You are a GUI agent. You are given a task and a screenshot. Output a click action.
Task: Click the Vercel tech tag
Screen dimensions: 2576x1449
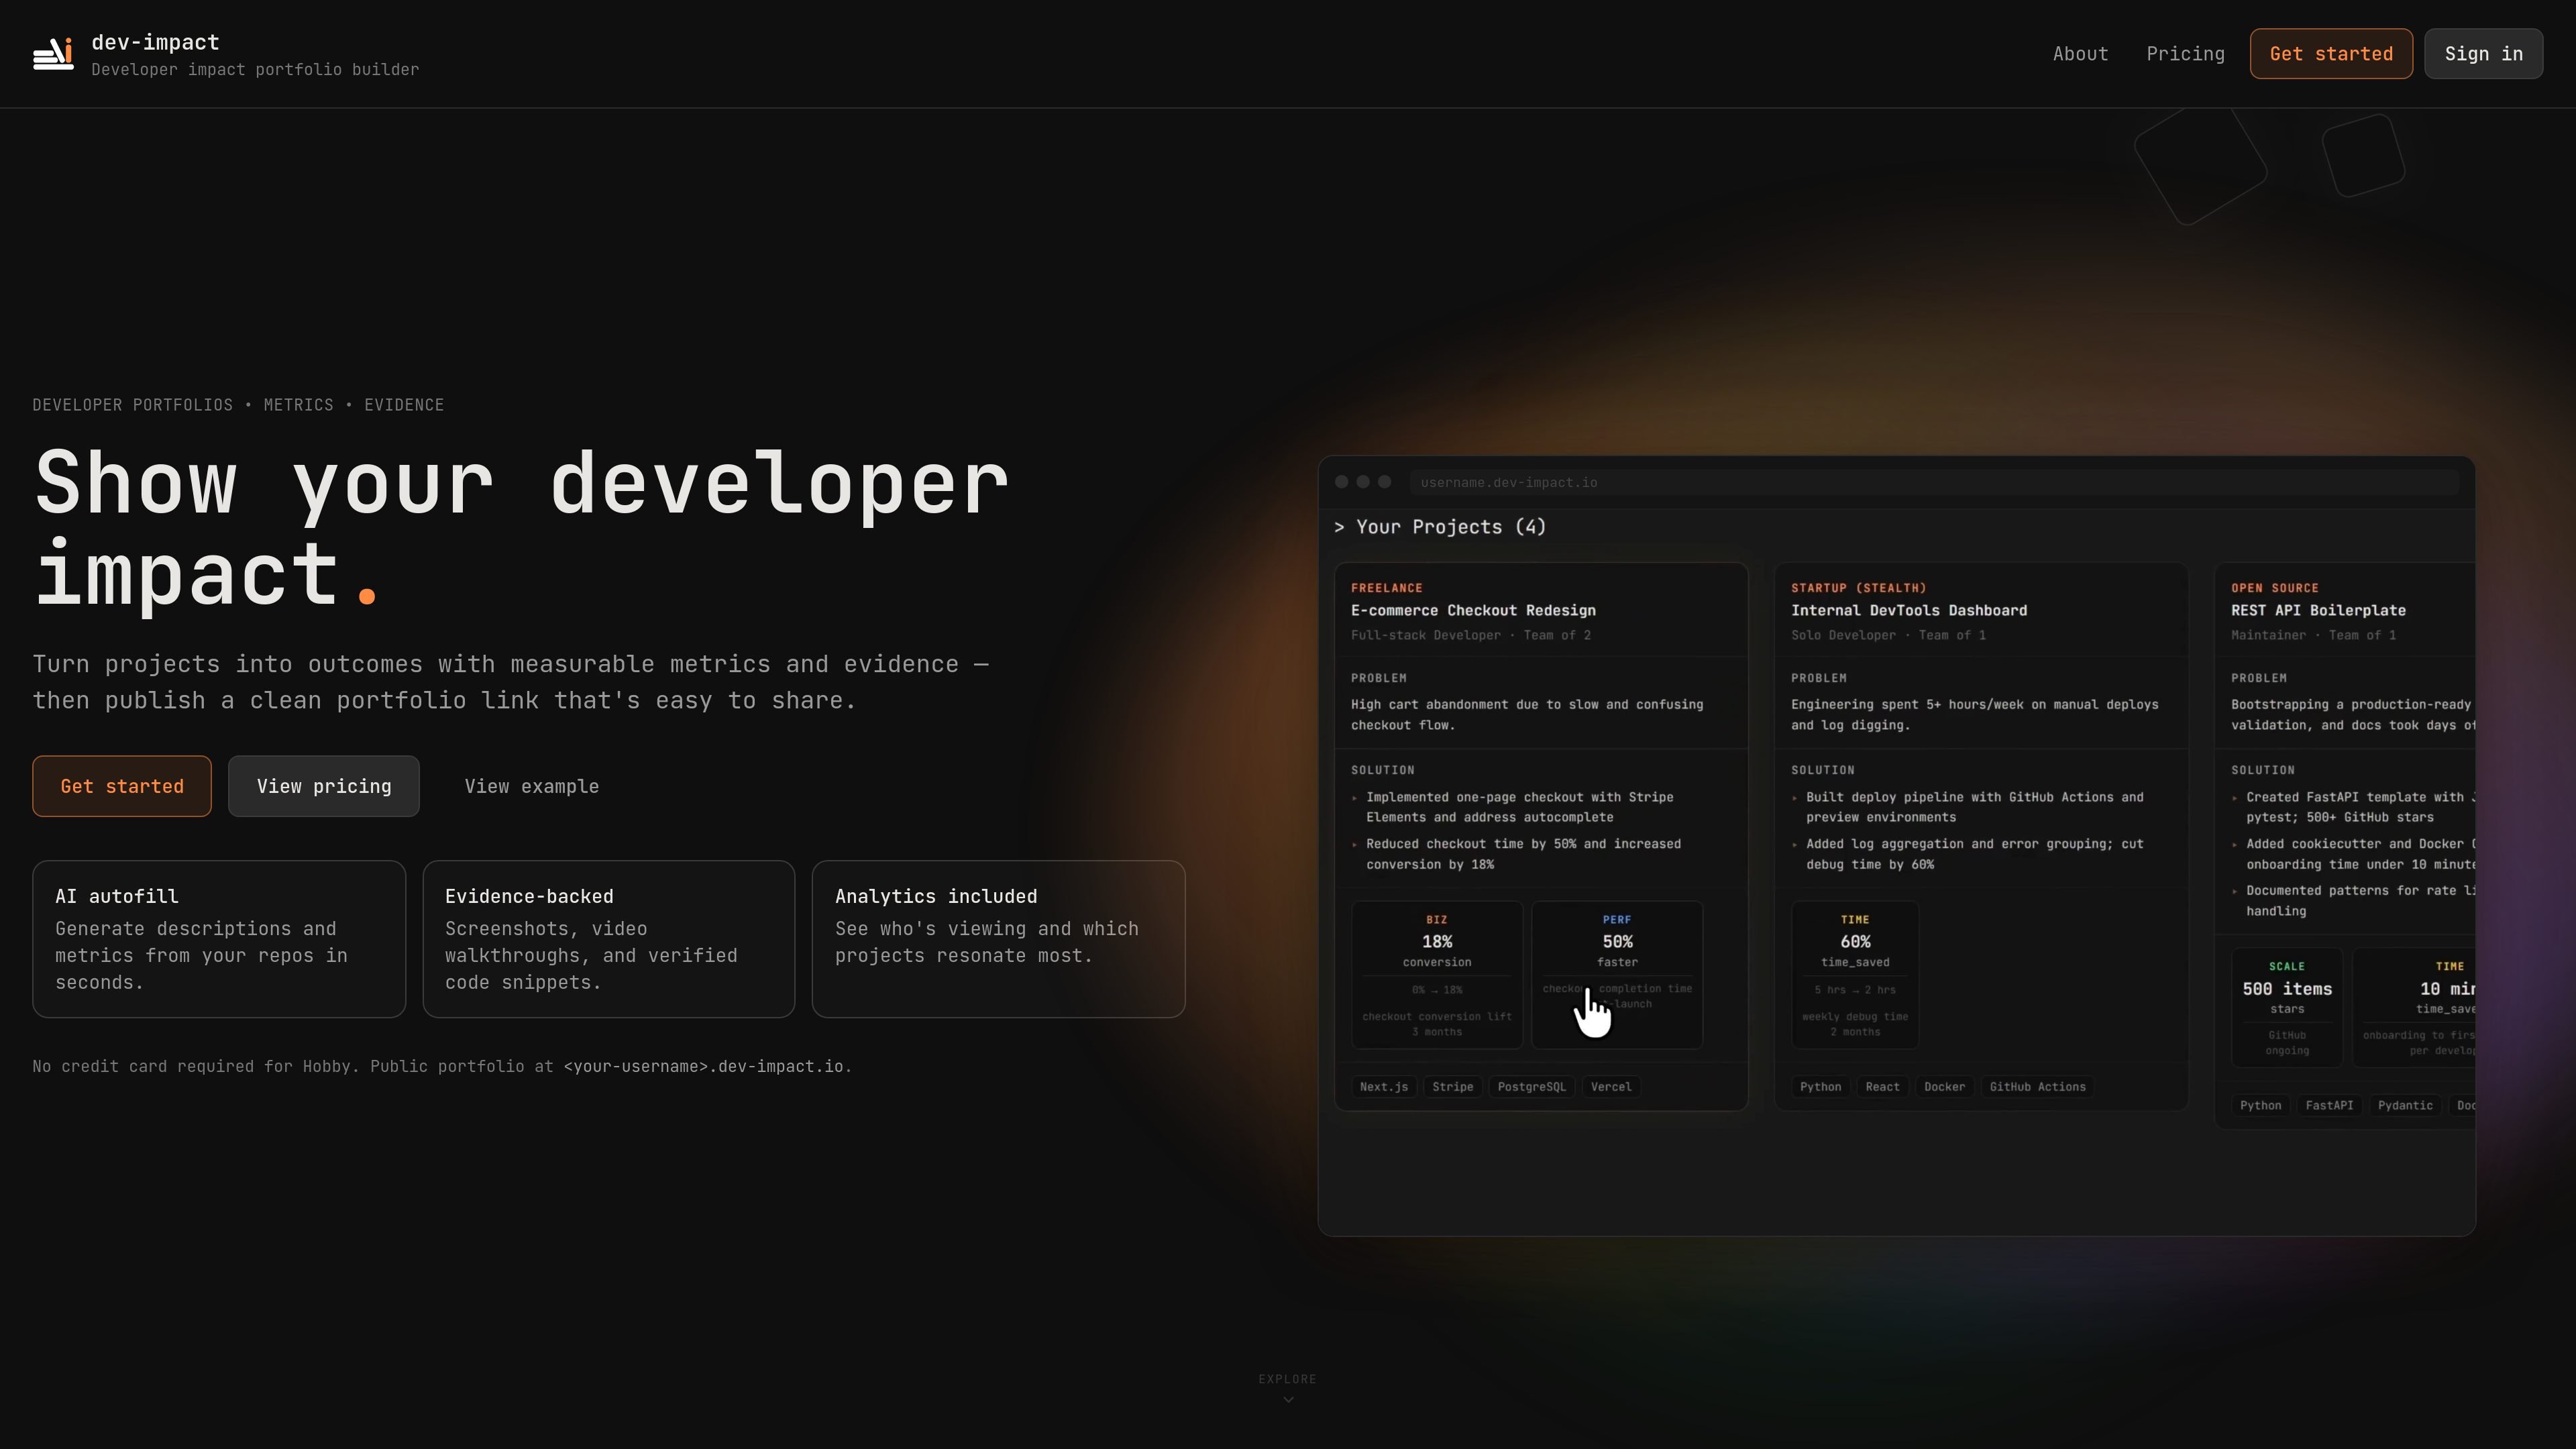click(x=1611, y=1087)
